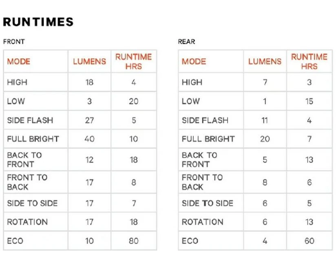Click the RUNTIMES heading

[x=38, y=22]
